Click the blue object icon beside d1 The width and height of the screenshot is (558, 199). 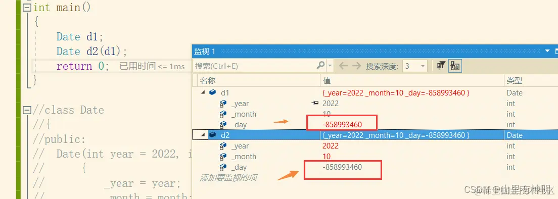click(212, 93)
